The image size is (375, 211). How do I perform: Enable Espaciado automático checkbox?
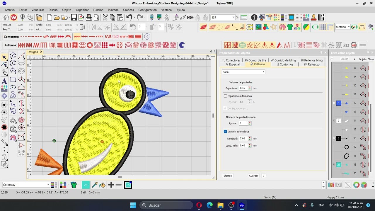click(x=225, y=96)
